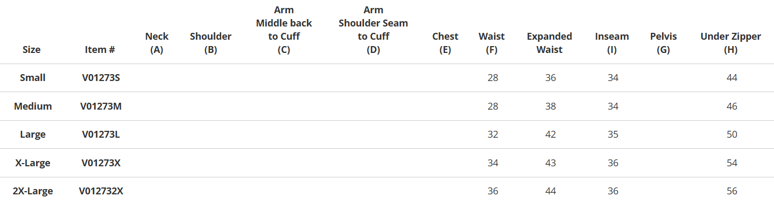774x206 pixels.
Task: Select the Waist (F) column header
Action: point(491,43)
